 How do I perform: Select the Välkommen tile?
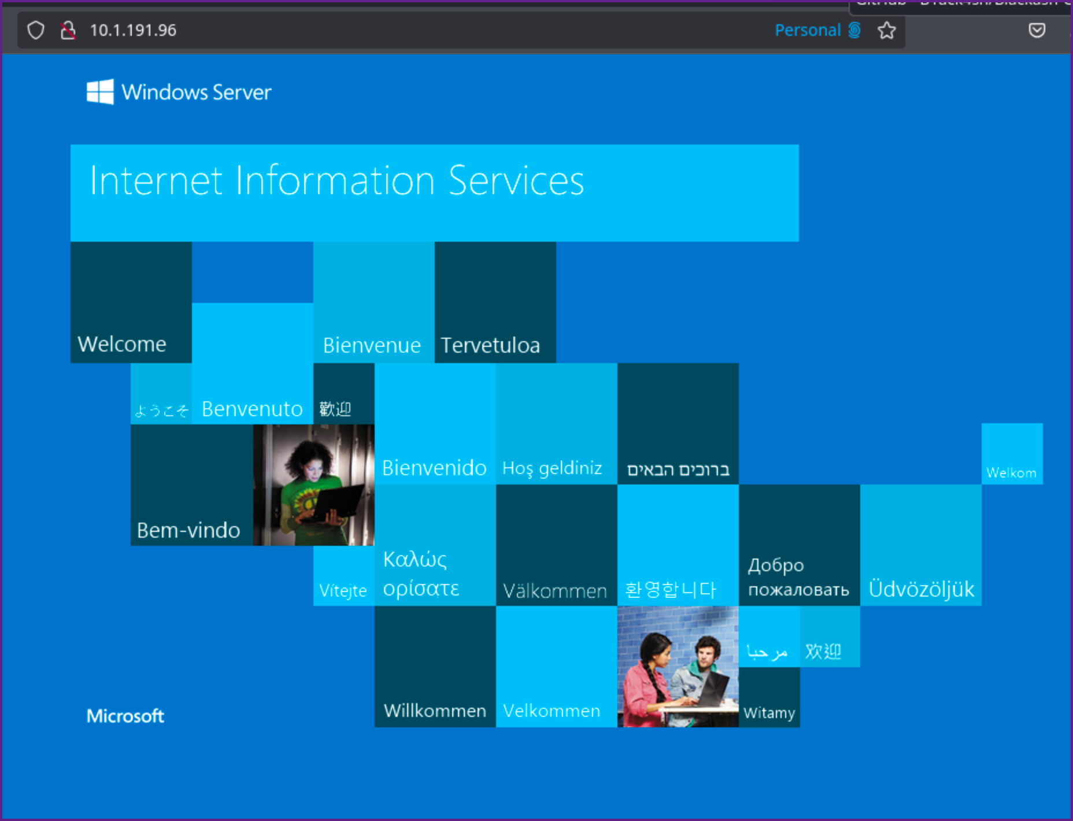click(x=557, y=545)
